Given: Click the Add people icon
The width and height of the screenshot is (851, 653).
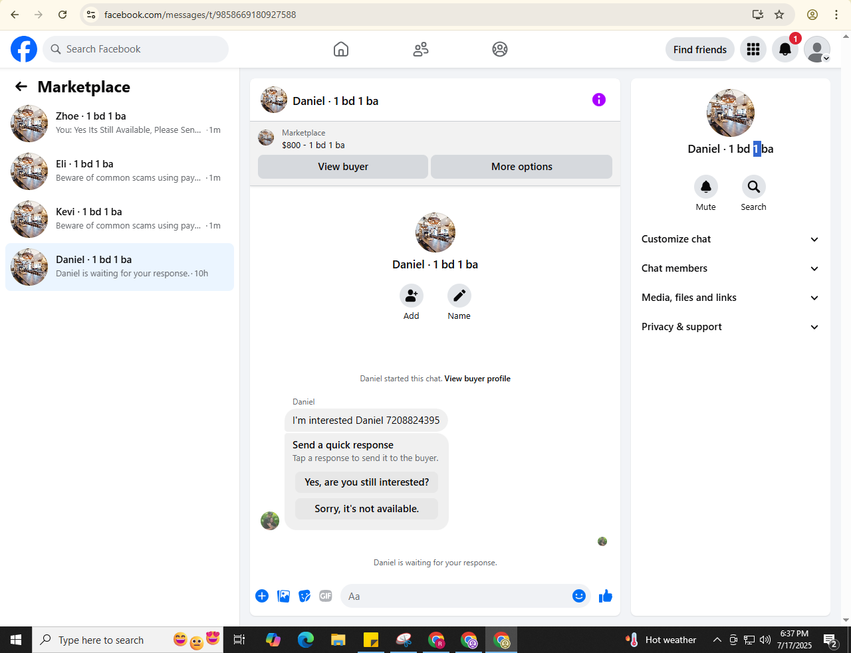Looking at the screenshot, I should 412,296.
